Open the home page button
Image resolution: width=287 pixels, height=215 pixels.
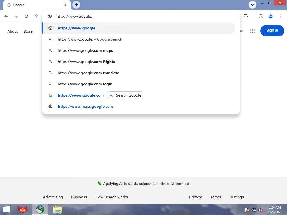pyautogui.click(x=36, y=16)
